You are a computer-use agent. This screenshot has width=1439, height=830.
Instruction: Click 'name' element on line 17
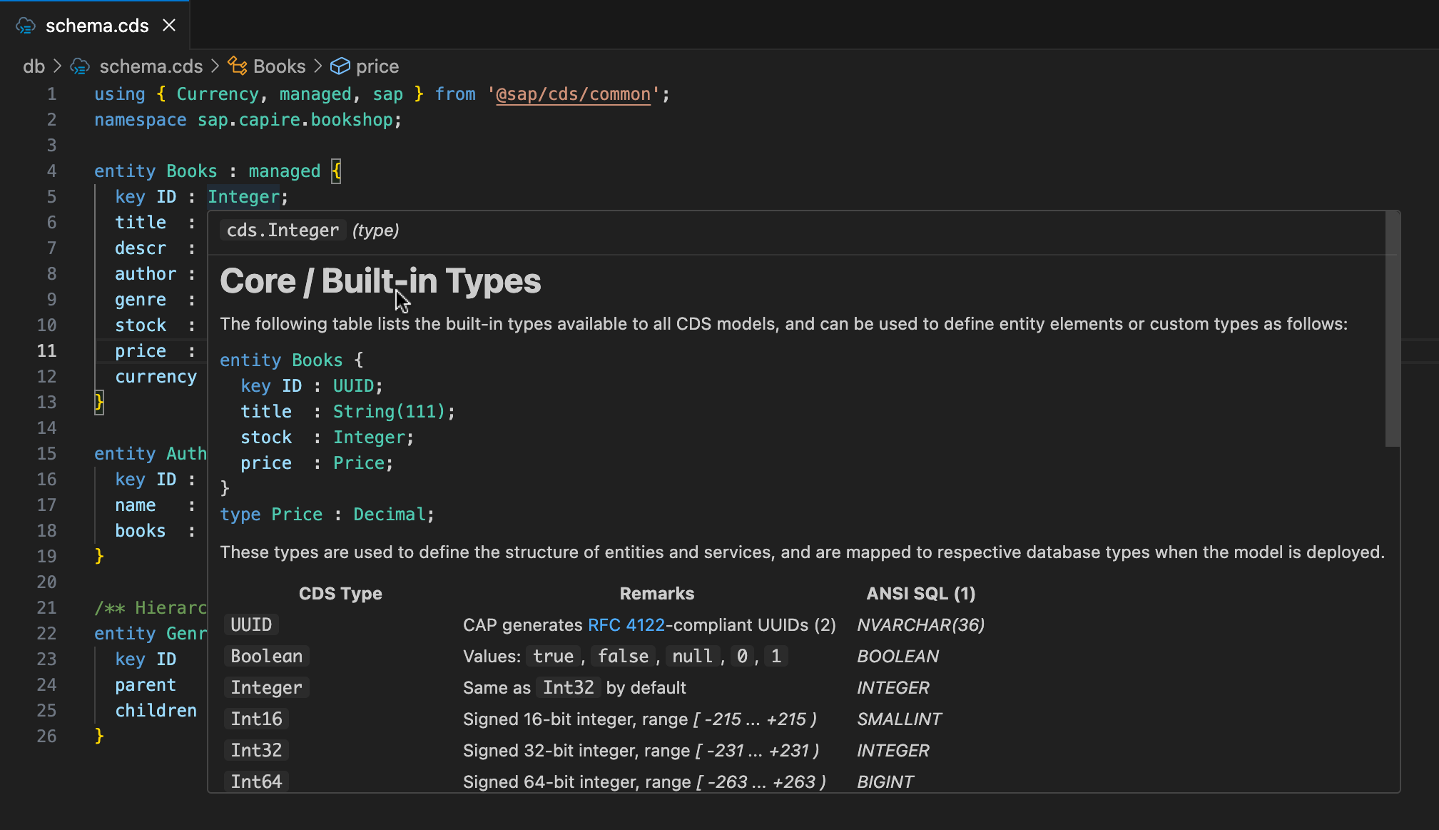point(136,505)
